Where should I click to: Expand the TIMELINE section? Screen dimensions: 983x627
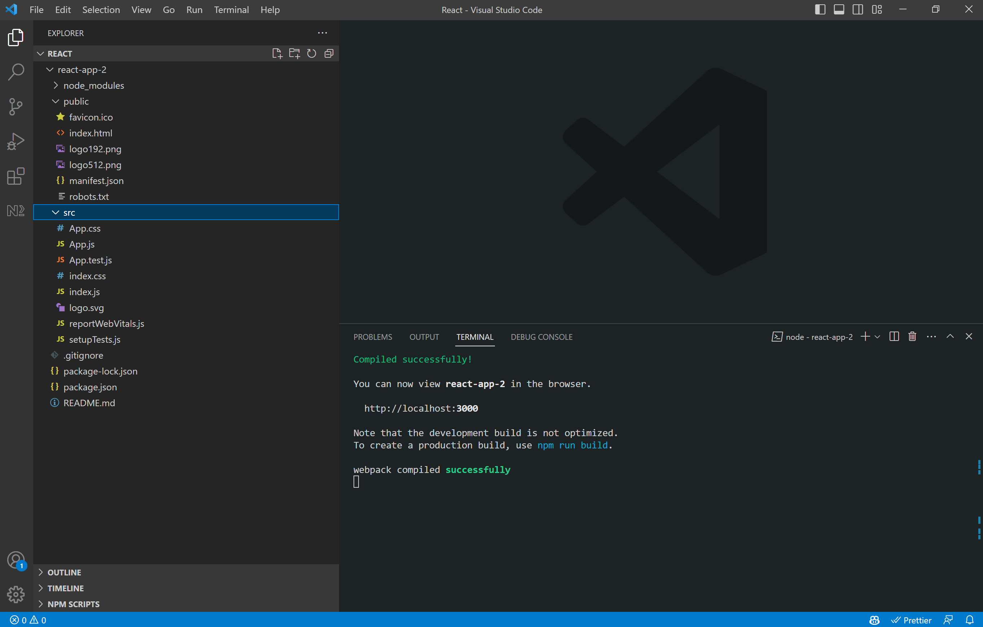pos(186,588)
